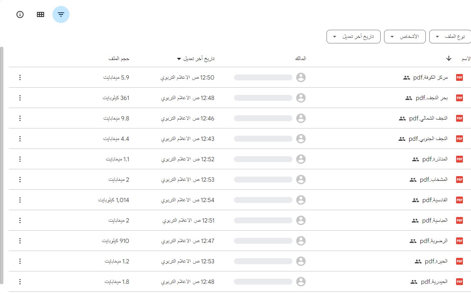
Task: Reverse sort direction with the name arrow
Action: click(x=448, y=58)
